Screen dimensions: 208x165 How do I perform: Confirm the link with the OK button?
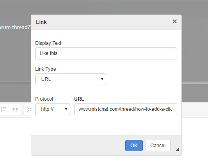point(134,146)
